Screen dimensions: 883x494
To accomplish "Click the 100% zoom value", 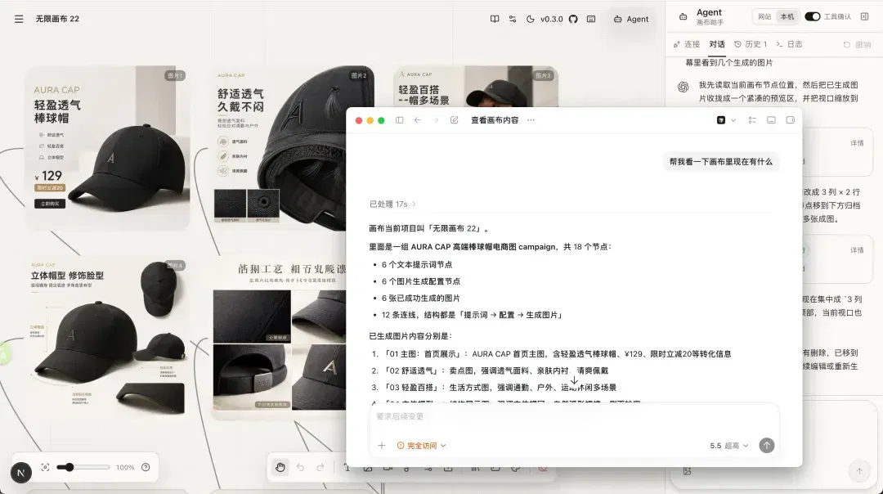I will 125,468.
